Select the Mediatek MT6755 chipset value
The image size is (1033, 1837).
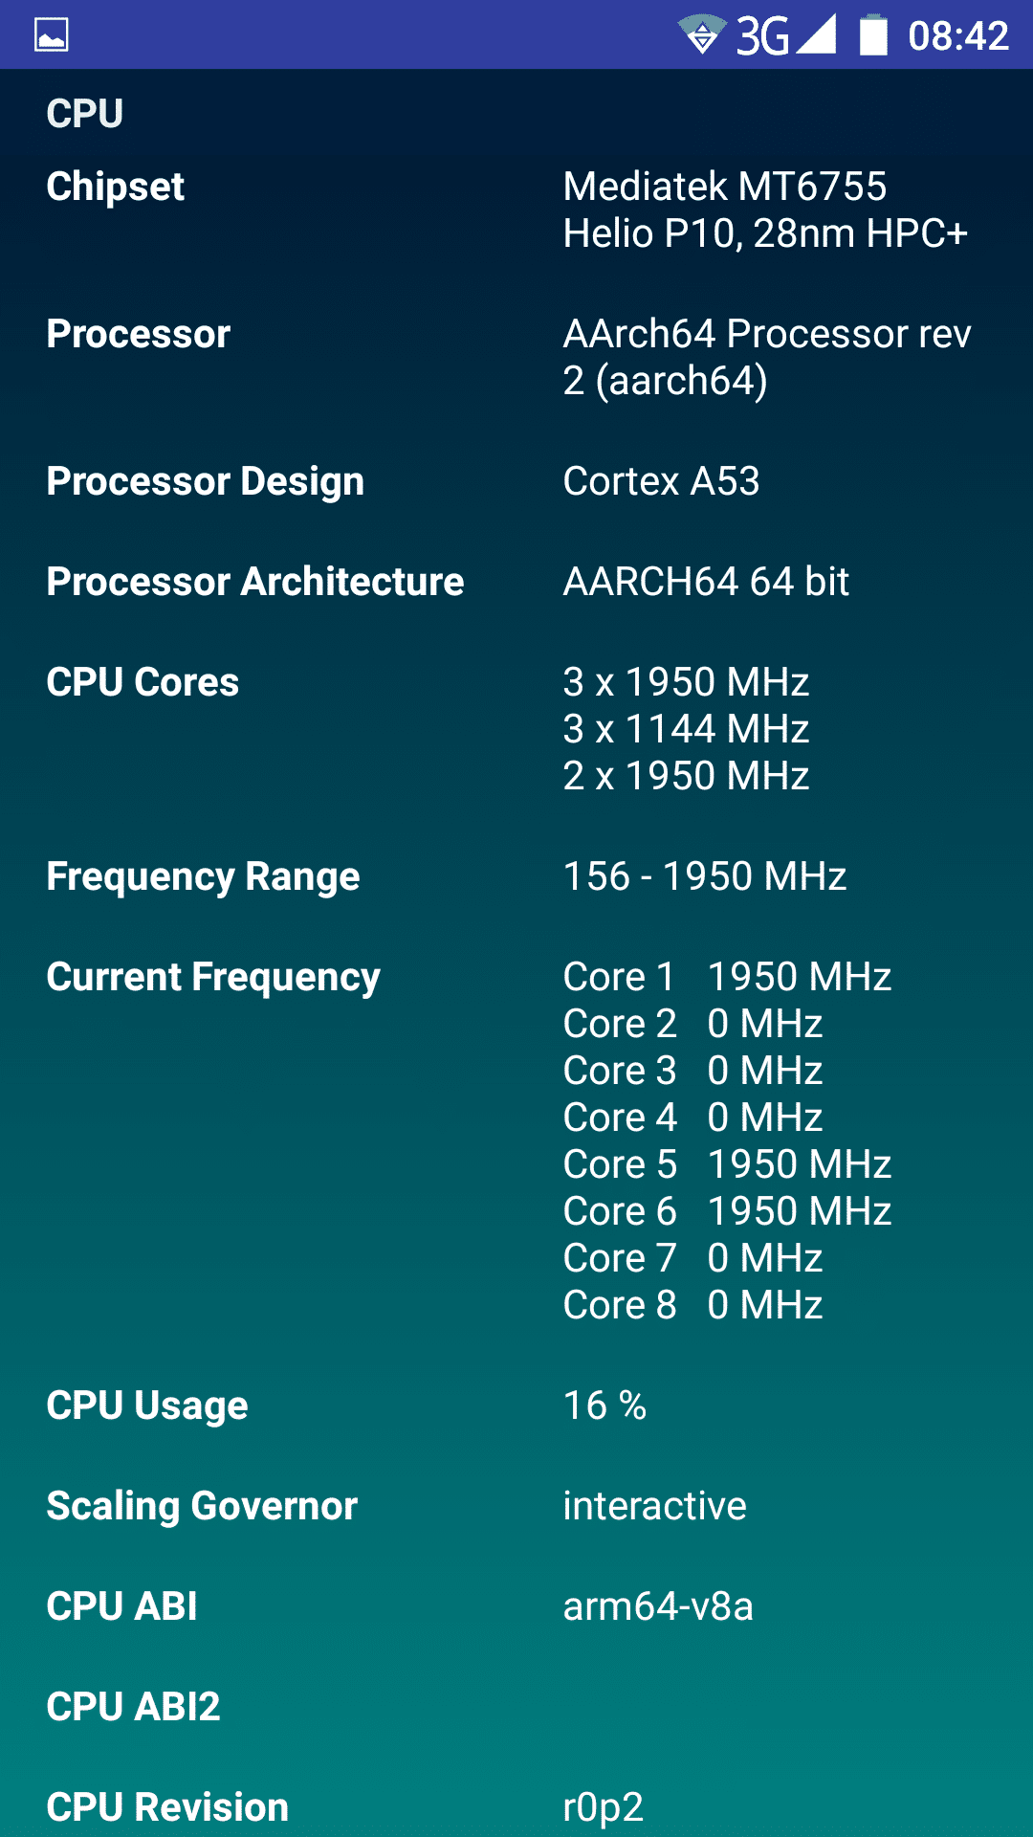(764, 210)
